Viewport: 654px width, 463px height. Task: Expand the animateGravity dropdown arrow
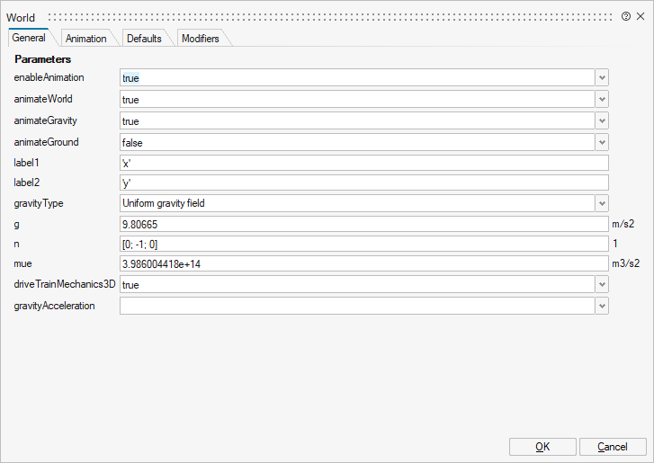[602, 120]
